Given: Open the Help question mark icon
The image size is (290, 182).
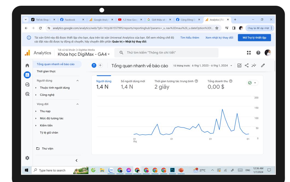Looking at the screenshot, I should (x=258, y=53).
